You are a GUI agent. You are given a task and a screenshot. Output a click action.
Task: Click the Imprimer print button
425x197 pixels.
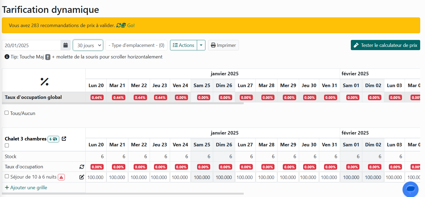pyautogui.click(x=223, y=45)
